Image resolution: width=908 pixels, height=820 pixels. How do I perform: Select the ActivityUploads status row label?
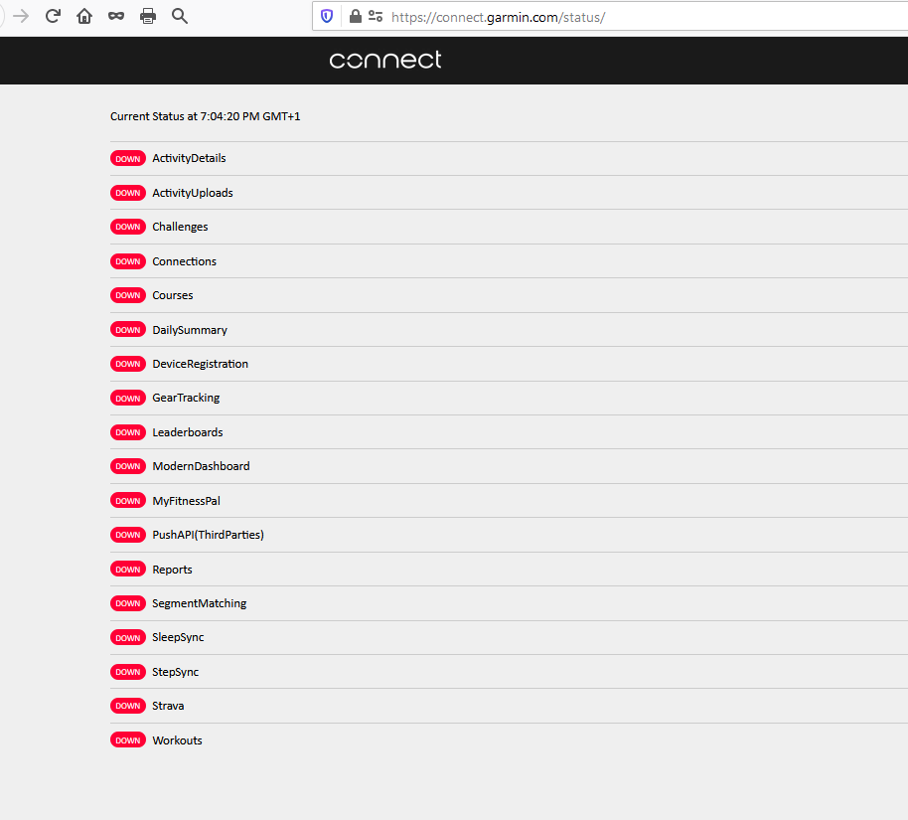click(x=193, y=193)
